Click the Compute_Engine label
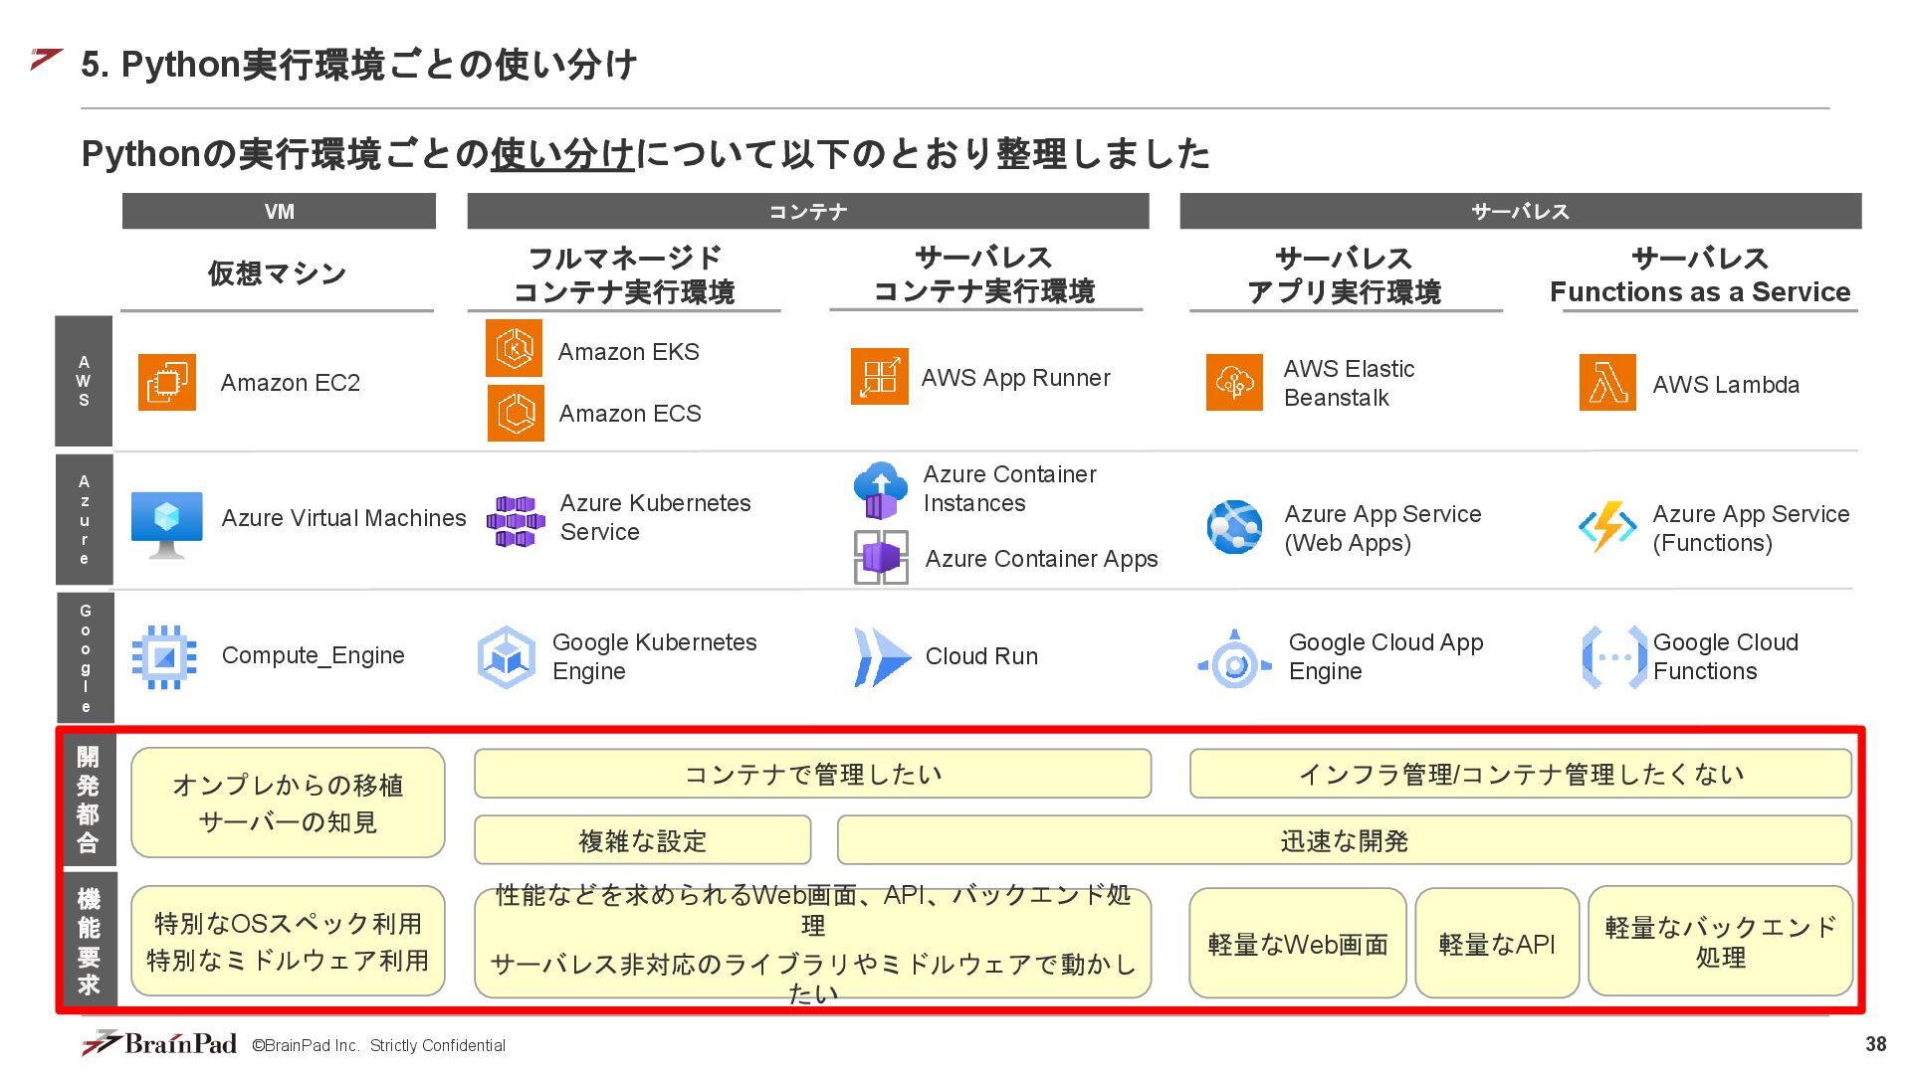This screenshot has width=1911, height=1074. coord(313,655)
